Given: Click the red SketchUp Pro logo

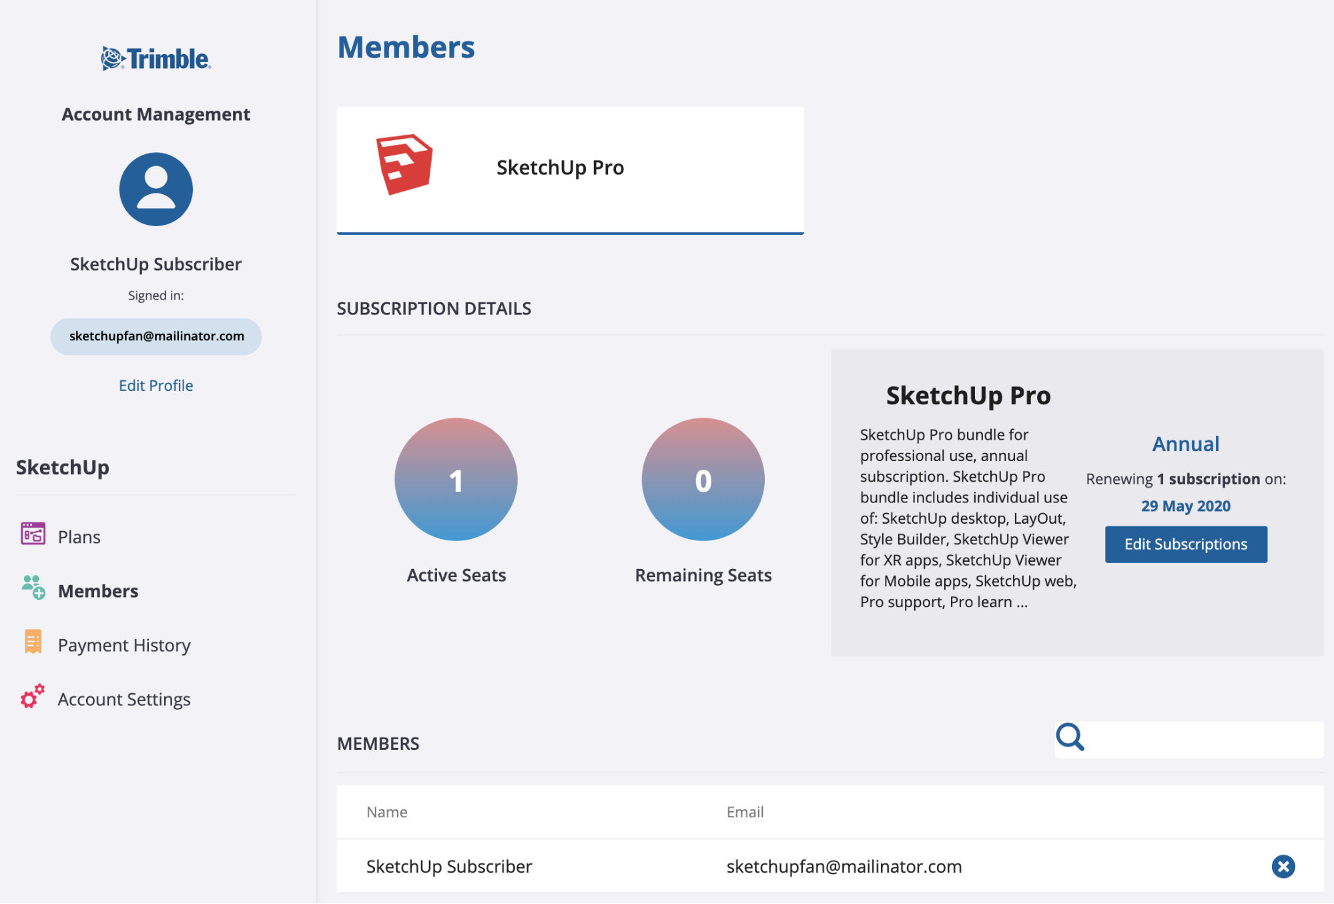Looking at the screenshot, I should click(404, 165).
